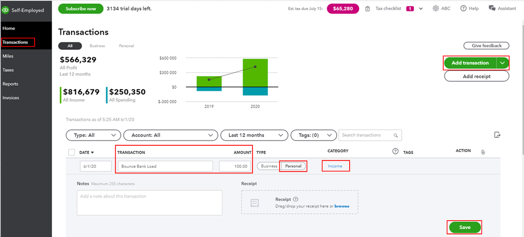Click the settings gear icon
524x237 pixels.
(x=436, y=8)
